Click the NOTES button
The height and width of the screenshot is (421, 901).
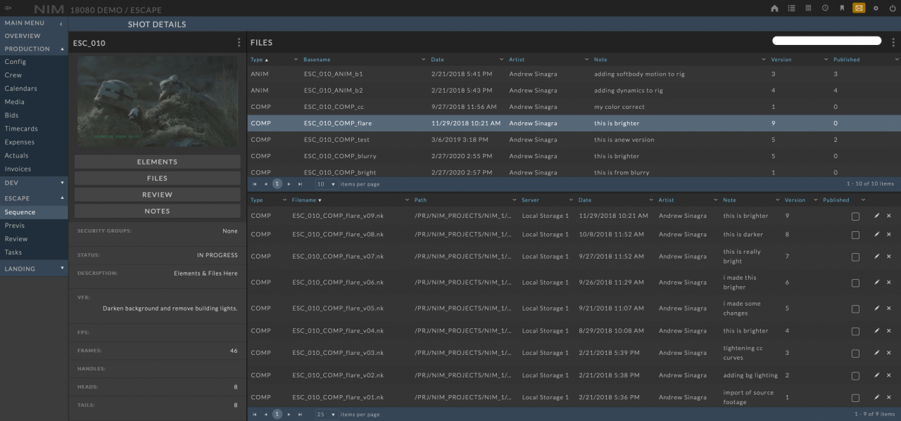pos(157,211)
